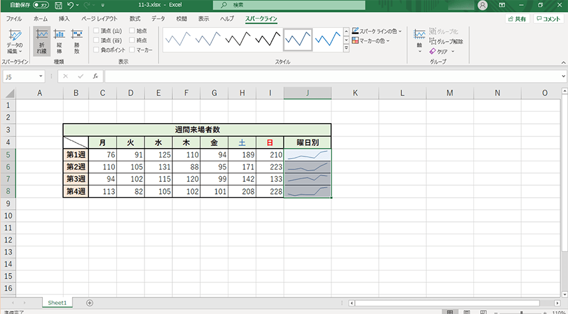The image size is (568, 314).
Task: Add a new sheet with plus icon
Action: (x=90, y=303)
